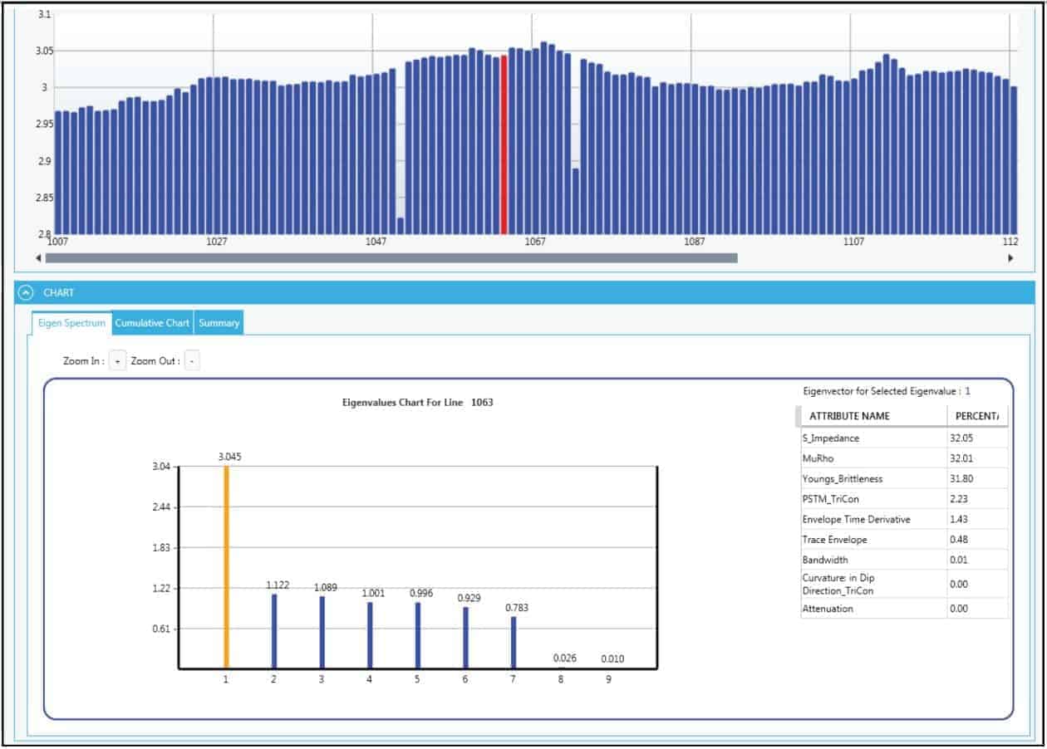Select the Eigen Spectrum tab

click(x=71, y=323)
